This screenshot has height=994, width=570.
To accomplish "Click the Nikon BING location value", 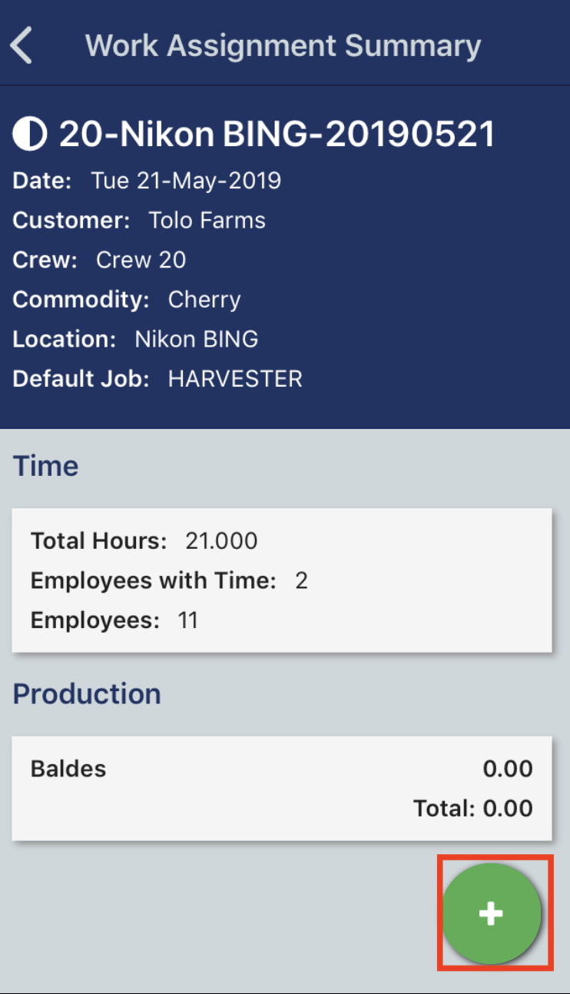I will (x=196, y=339).
